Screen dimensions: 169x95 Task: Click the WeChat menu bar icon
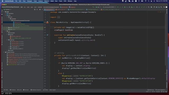129,1
